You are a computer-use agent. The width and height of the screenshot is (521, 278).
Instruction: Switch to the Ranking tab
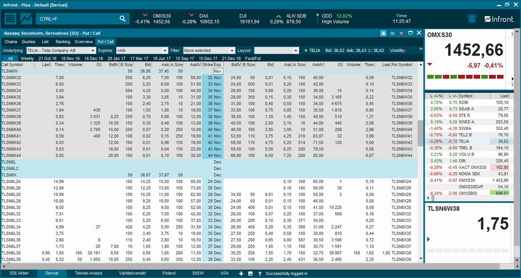click(x=63, y=42)
